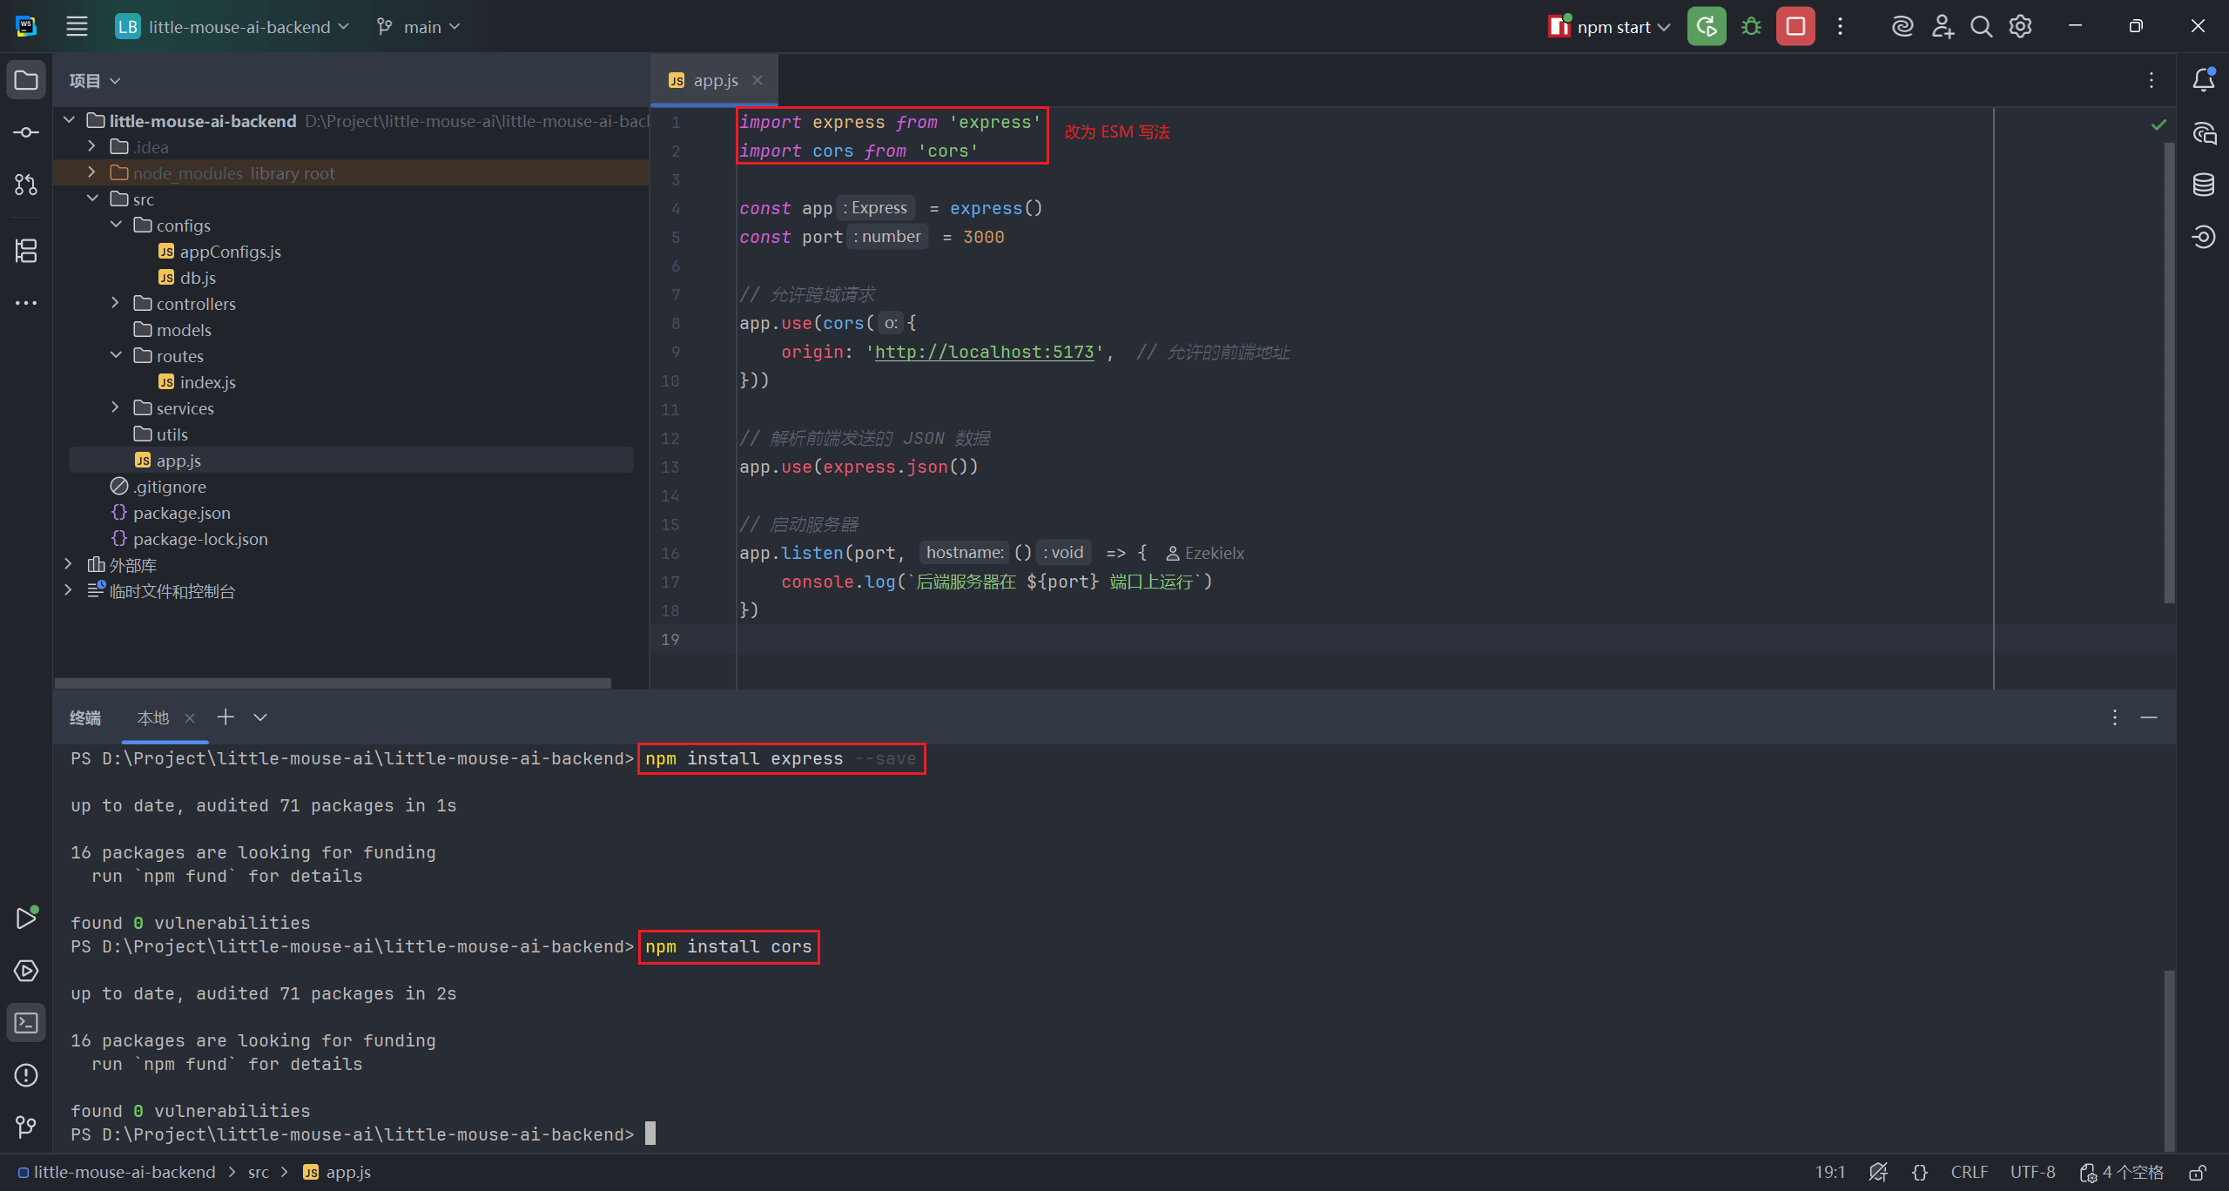Click the Structure tool window icon
Viewport: 2229px width, 1191px height.
26,251
